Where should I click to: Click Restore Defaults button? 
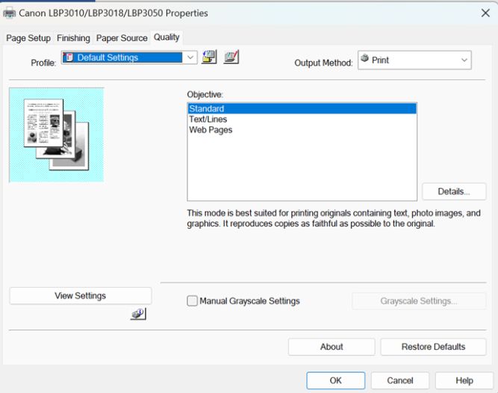[x=433, y=347]
